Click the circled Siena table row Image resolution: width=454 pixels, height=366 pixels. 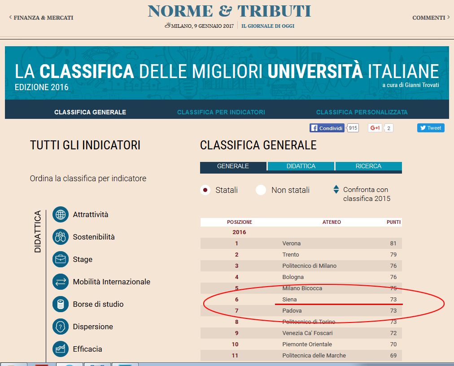tap(301, 299)
